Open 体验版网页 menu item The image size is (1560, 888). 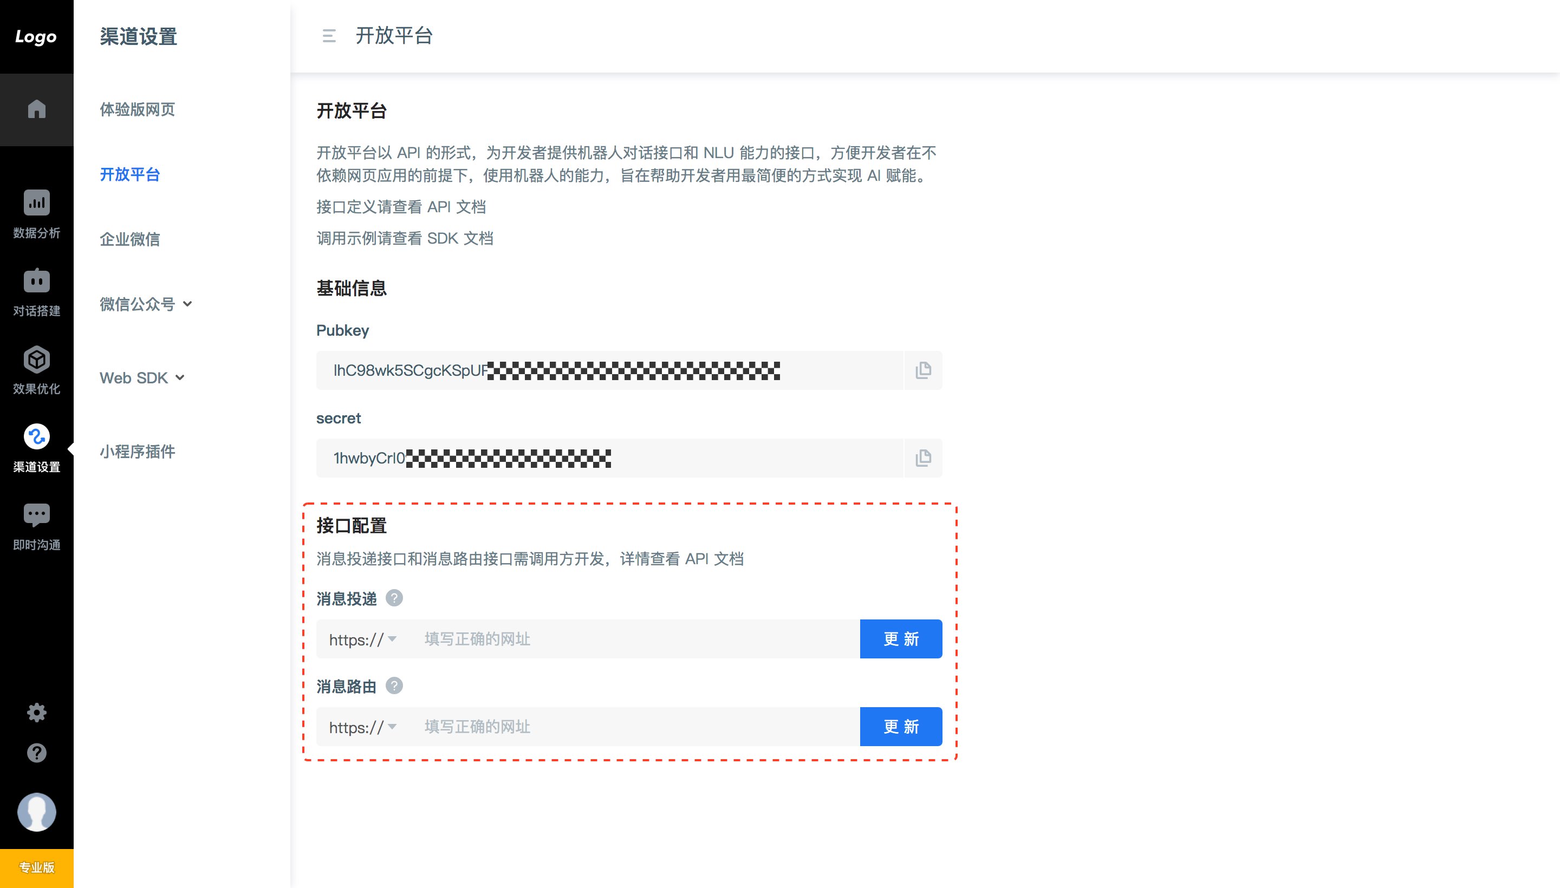[x=137, y=110]
